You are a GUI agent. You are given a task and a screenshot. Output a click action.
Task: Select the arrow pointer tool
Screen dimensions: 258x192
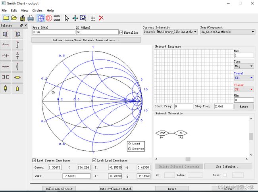(67, 18)
